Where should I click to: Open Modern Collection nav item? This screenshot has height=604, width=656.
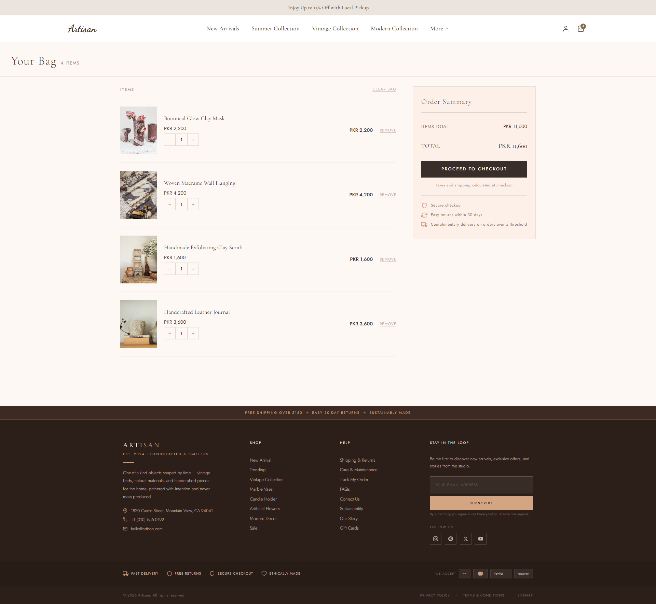coord(394,29)
